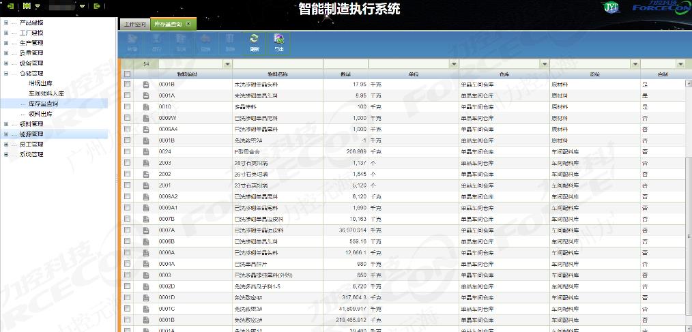The image size is (692, 332).
Task: Tick the checkbox for row 2002
Action: coord(128,174)
